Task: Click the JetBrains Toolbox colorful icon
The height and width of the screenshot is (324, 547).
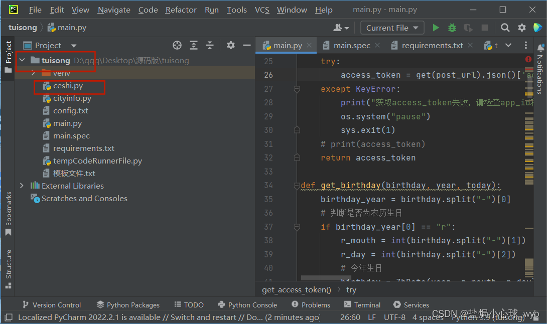Action: click(537, 28)
